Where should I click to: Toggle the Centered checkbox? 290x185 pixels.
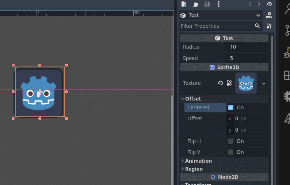click(x=231, y=107)
